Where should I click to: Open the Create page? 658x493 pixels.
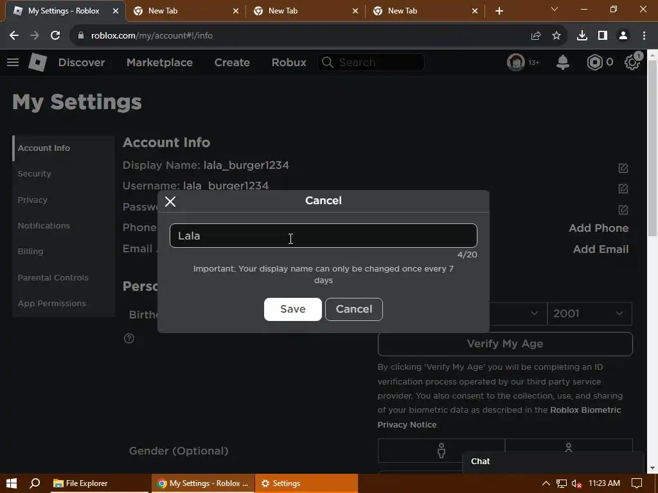pyautogui.click(x=232, y=62)
